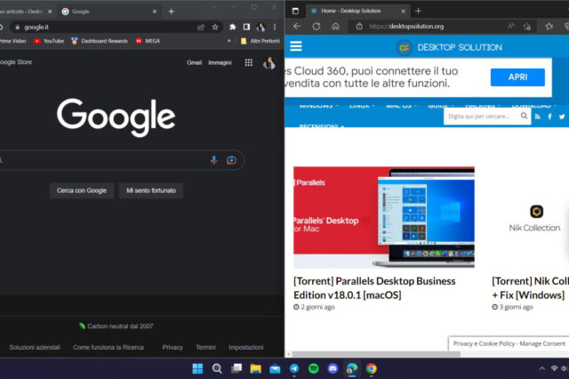This screenshot has width=569, height=379.
Task: Refresh the page in Edge
Action: pyautogui.click(x=317, y=26)
